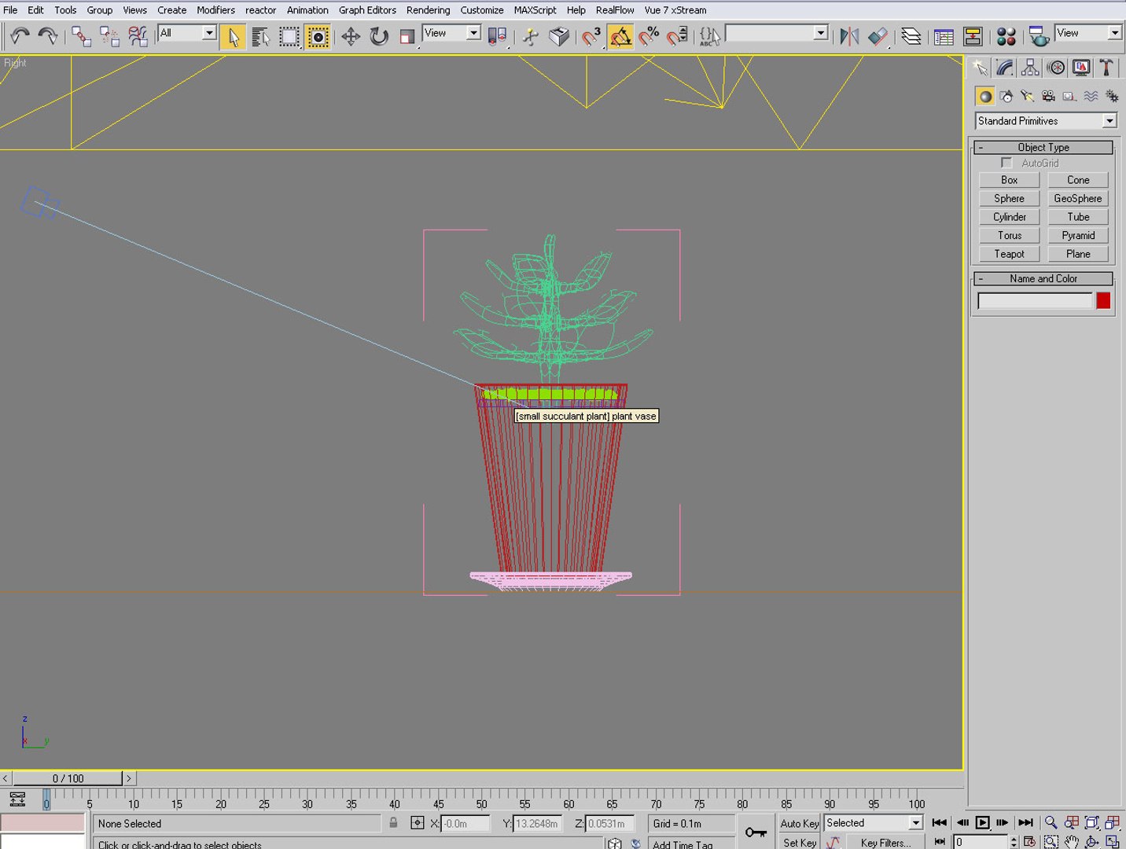Select the Rotate tool
This screenshot has width=1126, height=849.
pos(379,36)
